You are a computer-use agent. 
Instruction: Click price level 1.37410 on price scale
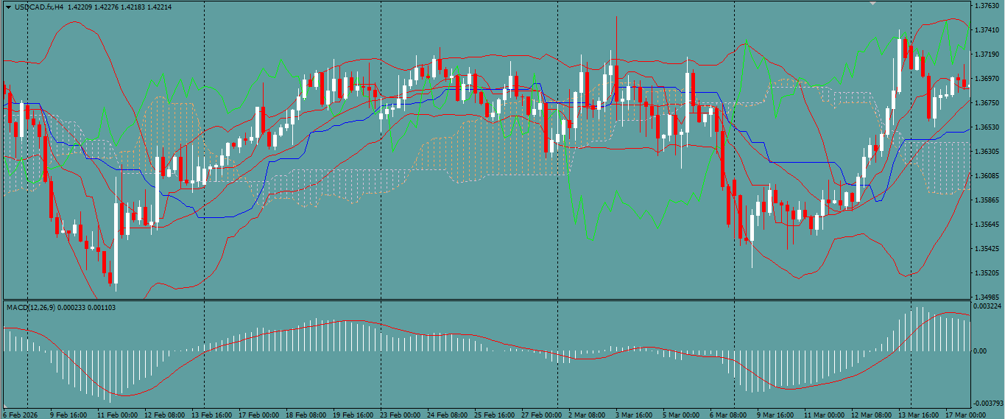pos(987,30)
